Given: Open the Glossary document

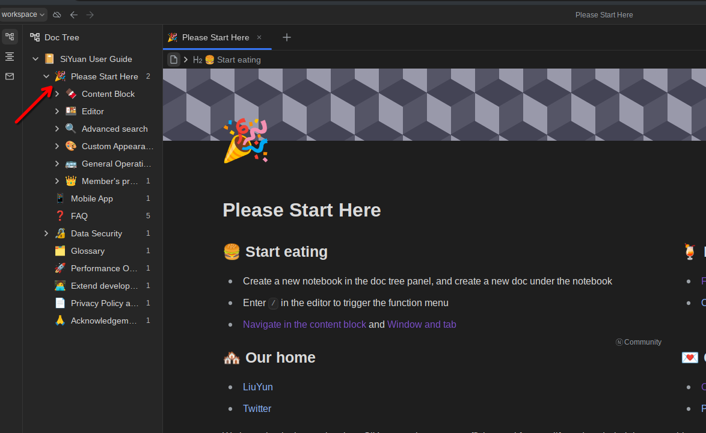Looking at the screenshot, I should 88,251.
